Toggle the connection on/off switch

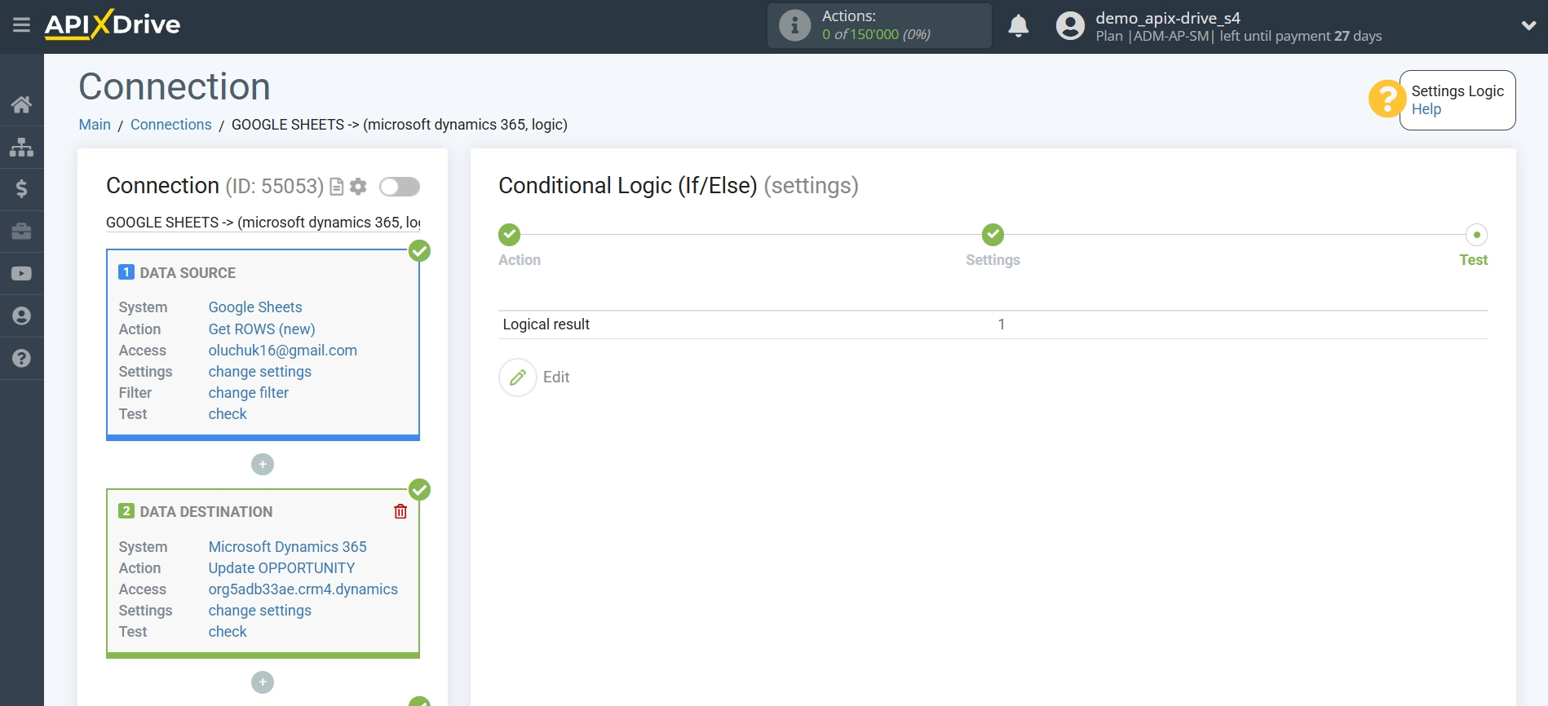pyautogui.click(x=400, y=187)
